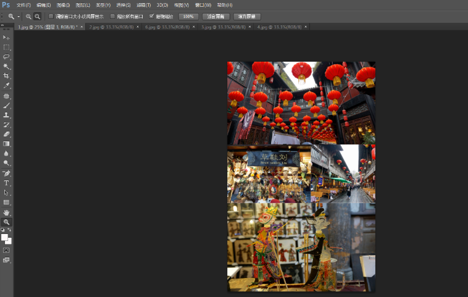Viewport: 468px width, 297px height.
Task: Activate the Crop tool
Action: click(x=6, y=75)
